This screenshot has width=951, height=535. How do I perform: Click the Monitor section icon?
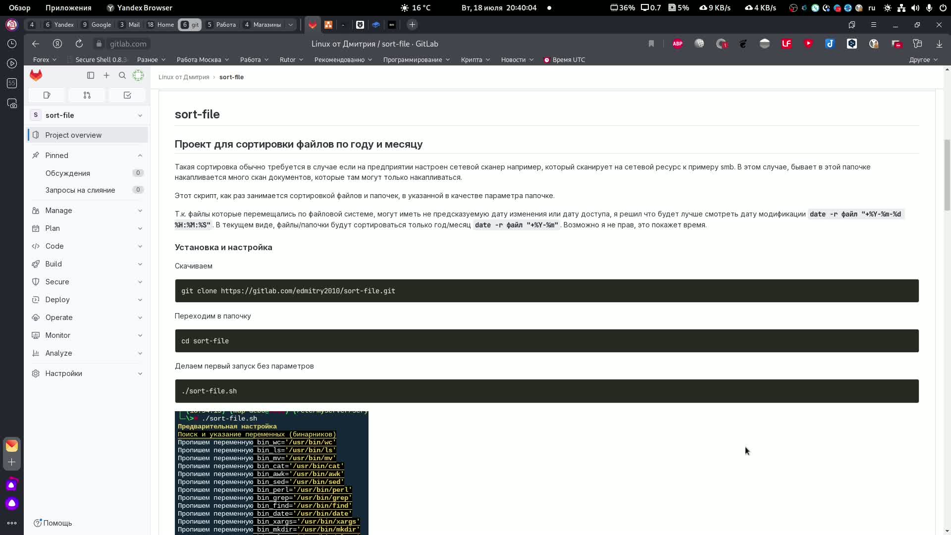(35, 334)
